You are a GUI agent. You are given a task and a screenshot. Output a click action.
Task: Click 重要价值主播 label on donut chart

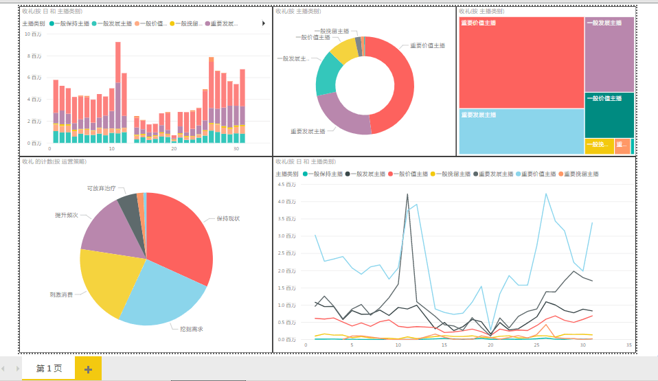point(427,45)
